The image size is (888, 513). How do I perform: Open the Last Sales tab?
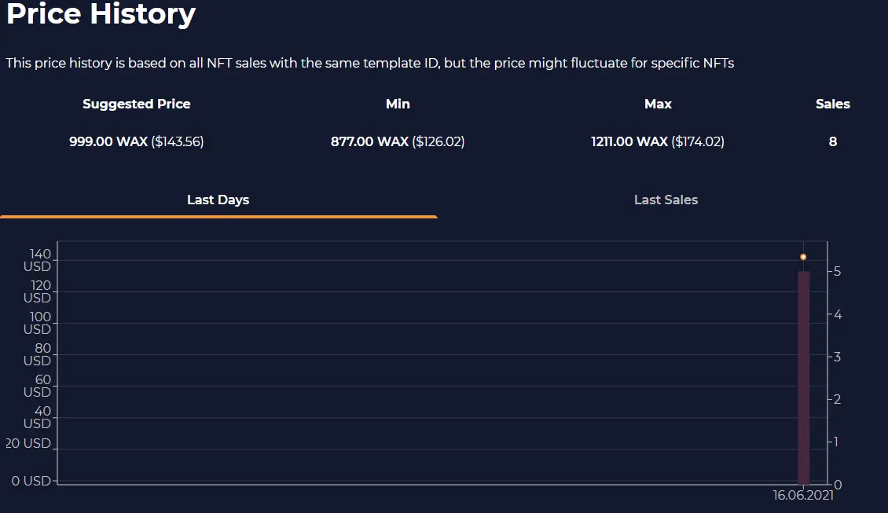[666, 200]
